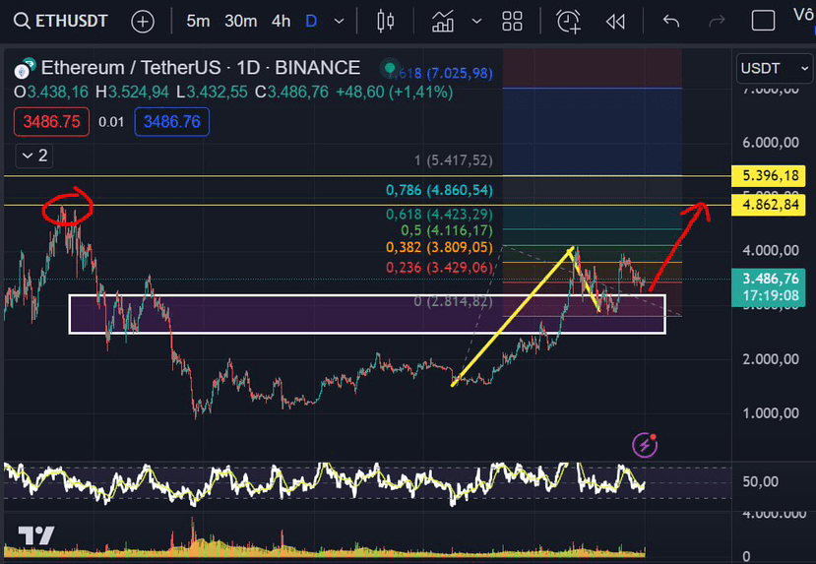Open the layout setup square icon
816x564 pixels.
tap(764, 22)
